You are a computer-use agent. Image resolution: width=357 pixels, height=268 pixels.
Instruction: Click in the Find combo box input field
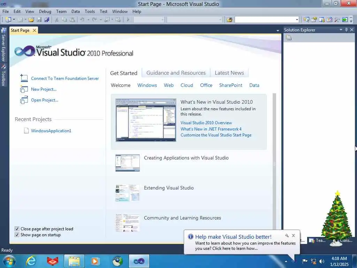point(265,20)
